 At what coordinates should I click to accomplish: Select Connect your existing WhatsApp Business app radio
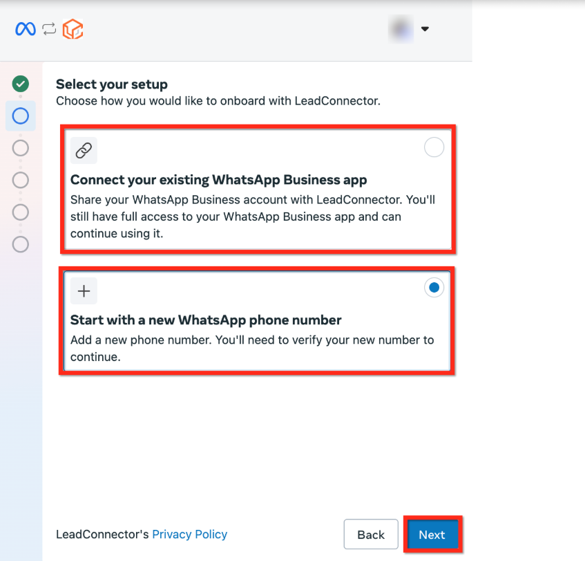(x=434, y=147)
